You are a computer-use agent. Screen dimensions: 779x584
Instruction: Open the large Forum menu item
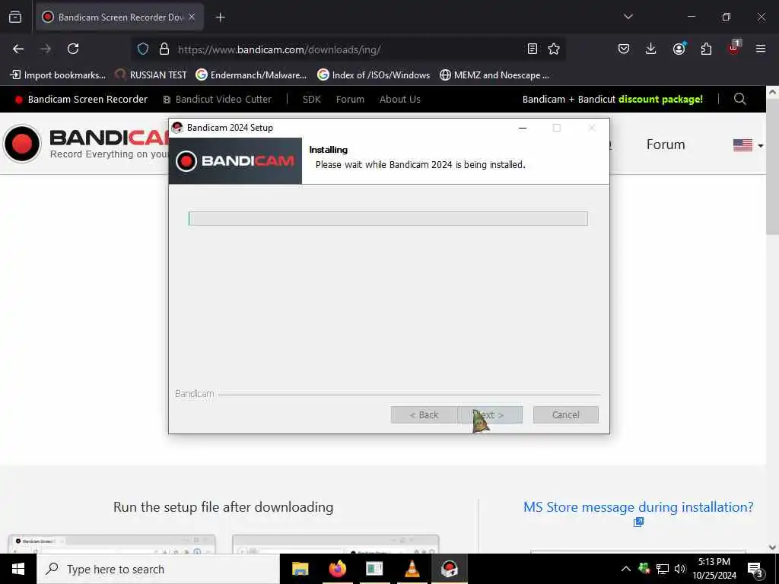665,144
